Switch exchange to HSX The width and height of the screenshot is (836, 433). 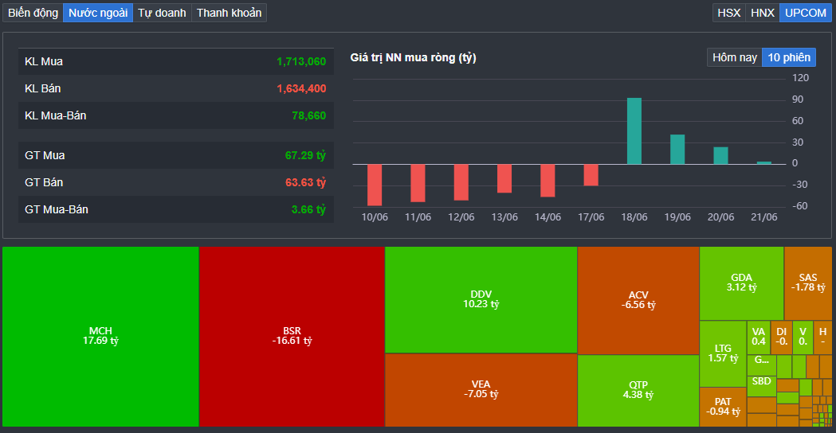pyautogui.click(x=728, y=13)
